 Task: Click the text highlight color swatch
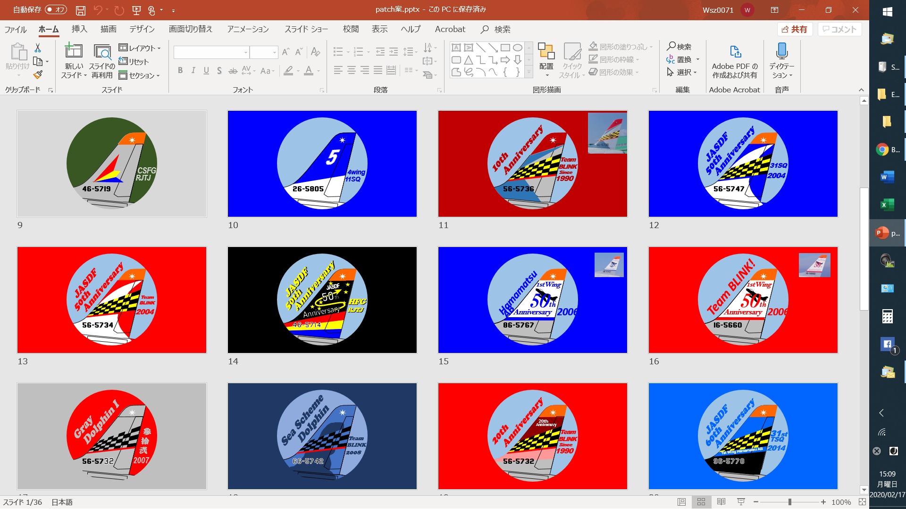288,71
